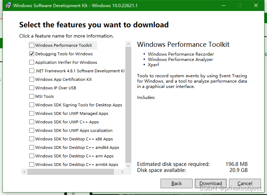Check Windows Performance Toolkit checkbox
The width and height of the screenshot is (267, 195).
[32, 45]
